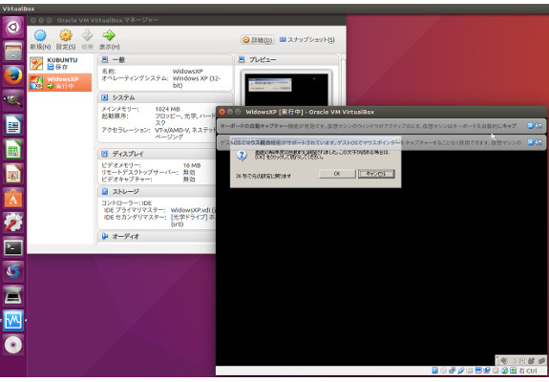Open LibreOffice Impress from the launcher

coord(13,174)
